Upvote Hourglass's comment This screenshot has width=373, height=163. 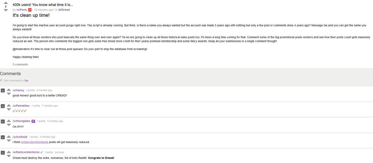tap(9, 120)
